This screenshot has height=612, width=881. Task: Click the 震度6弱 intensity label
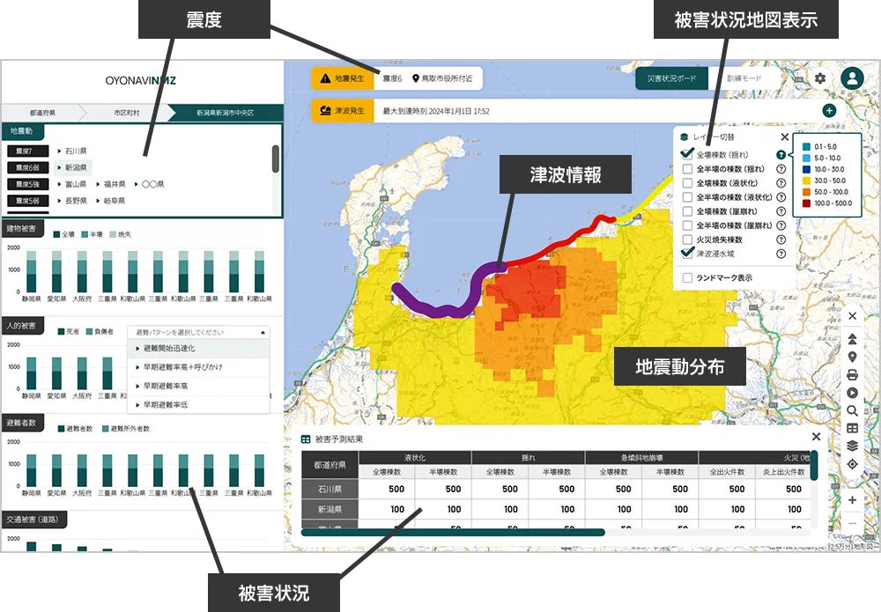tap(27, 167)
